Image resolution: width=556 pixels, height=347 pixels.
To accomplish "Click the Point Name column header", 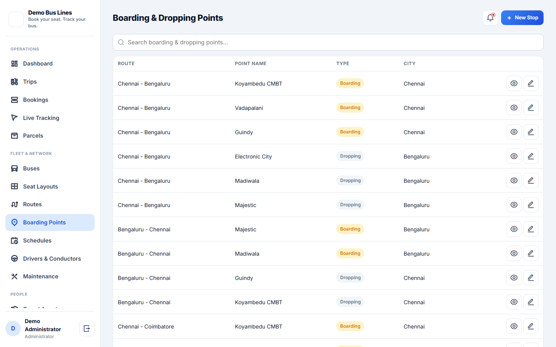I will pyautogui.click(x=251, y=64).
